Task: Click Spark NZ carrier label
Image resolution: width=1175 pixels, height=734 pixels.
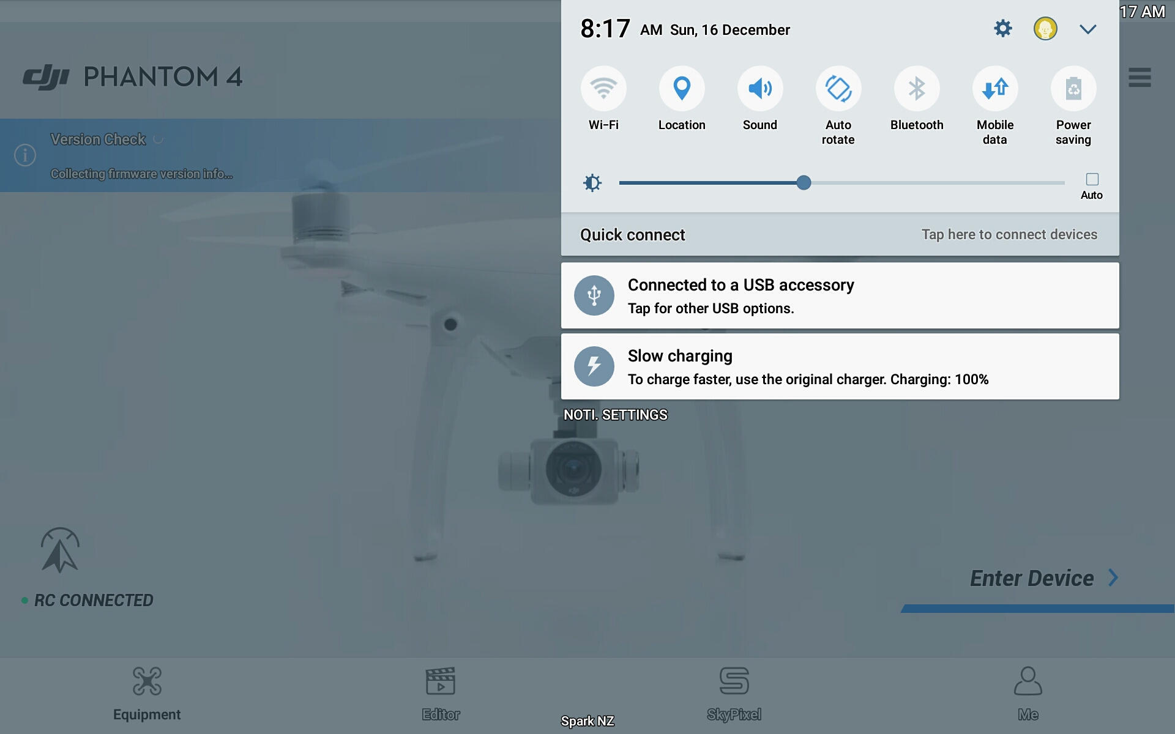Action: click(x=587, y=721)
